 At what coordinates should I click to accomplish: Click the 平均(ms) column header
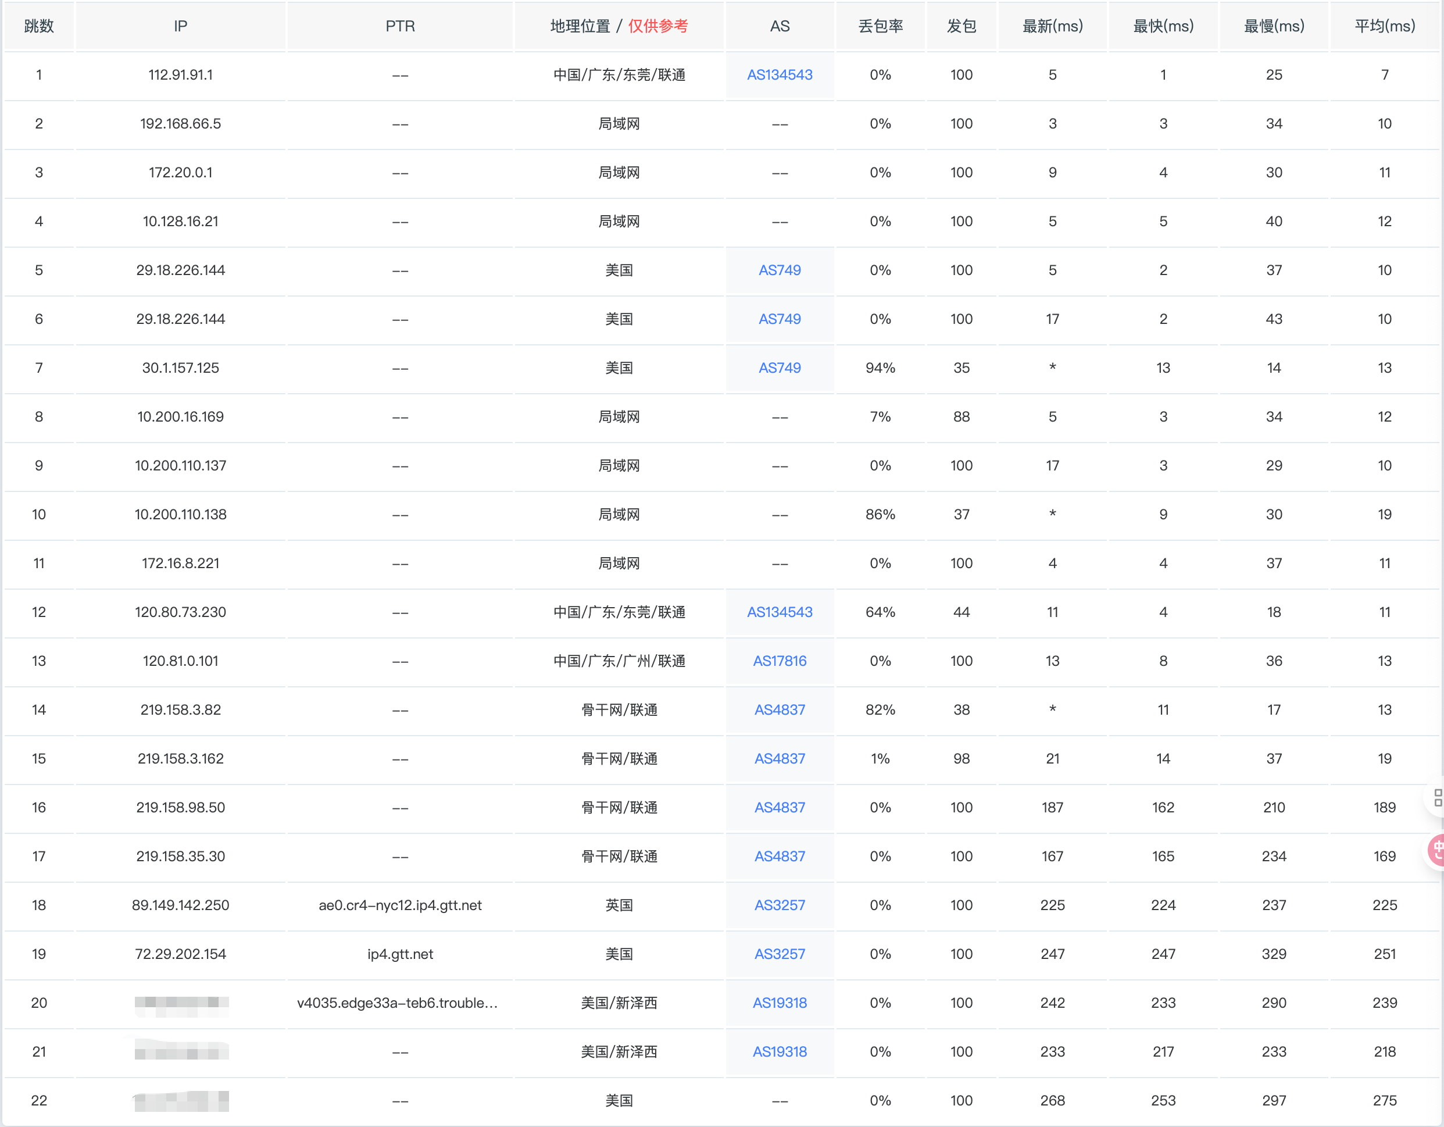pyautogui.click(x=1385, y=26)
